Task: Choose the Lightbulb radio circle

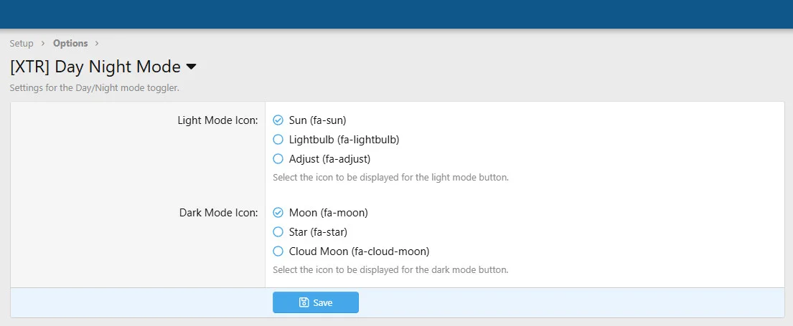Action: pos(278,140)
